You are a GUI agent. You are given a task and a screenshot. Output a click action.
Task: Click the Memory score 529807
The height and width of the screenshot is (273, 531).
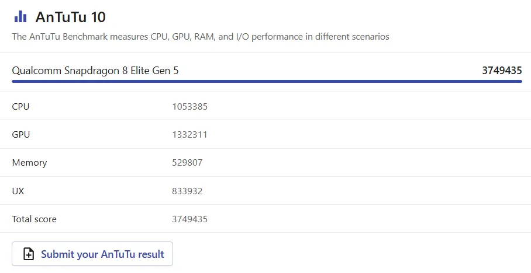pos(187,163)
